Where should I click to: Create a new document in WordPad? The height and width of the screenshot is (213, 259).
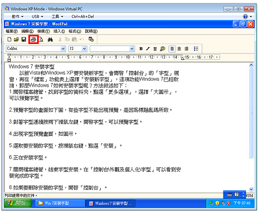click(x=10, y=39)
